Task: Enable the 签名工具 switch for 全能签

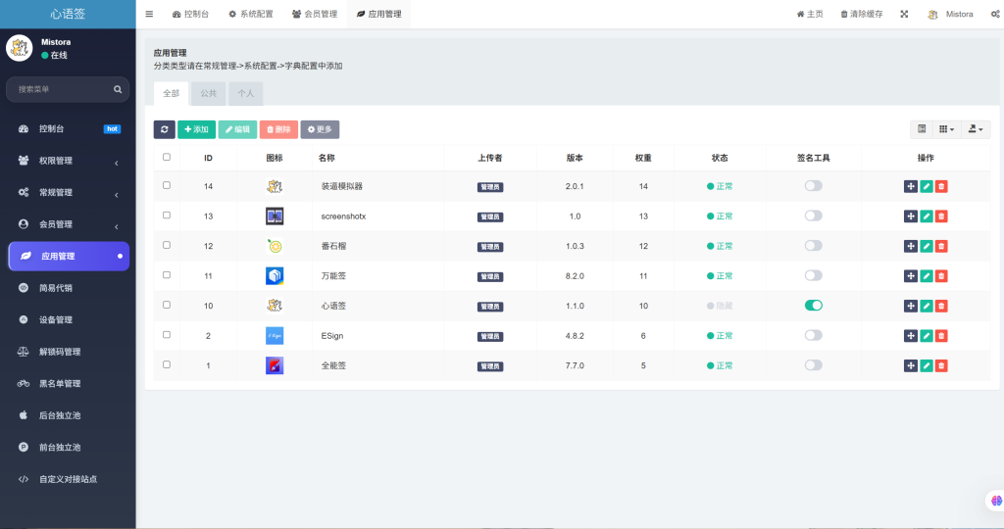Action: click(813, 365)
